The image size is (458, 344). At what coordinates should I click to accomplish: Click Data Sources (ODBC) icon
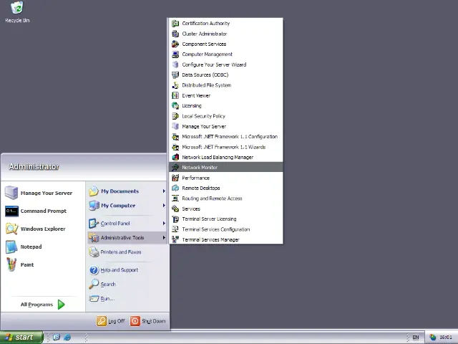click(x=175, y=75)
